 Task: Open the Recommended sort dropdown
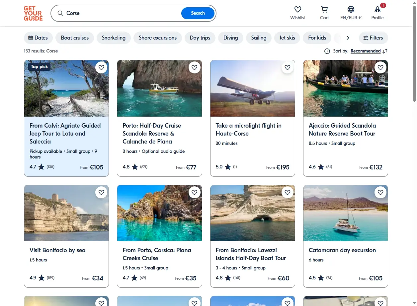366,51
